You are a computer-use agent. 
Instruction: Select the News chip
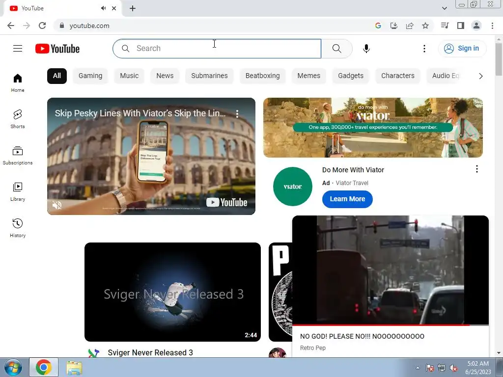[165, 76]
